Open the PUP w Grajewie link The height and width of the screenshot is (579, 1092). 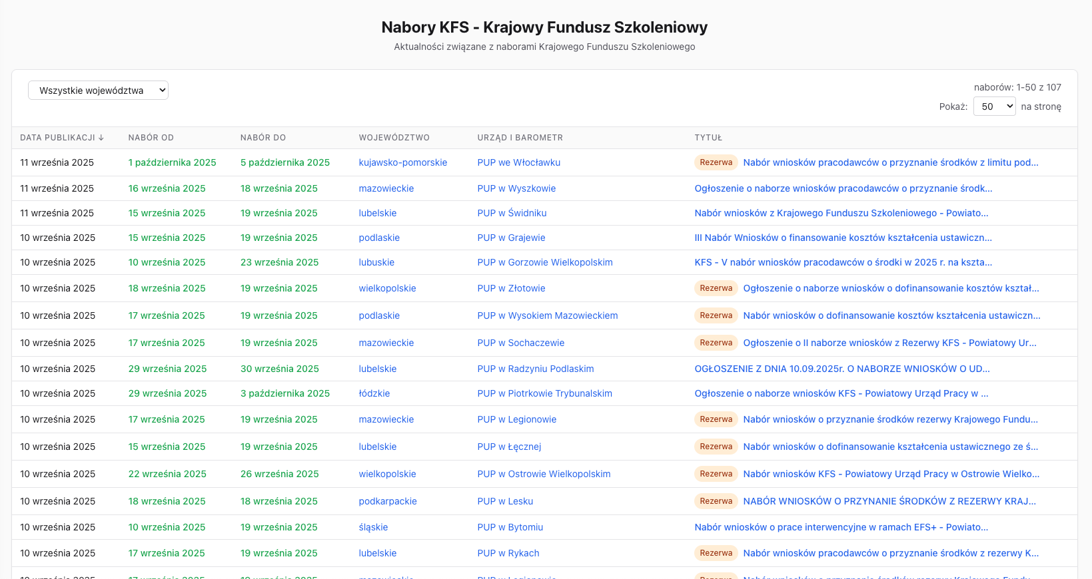pyautogui.click(x=512, y=238)
